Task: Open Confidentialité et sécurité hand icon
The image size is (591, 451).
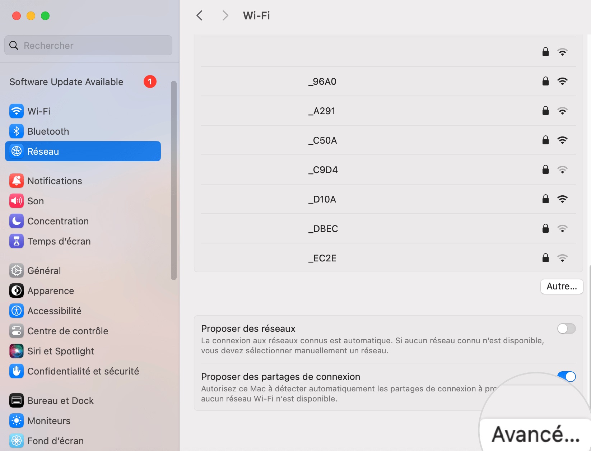Action: (x=17, y=371)
